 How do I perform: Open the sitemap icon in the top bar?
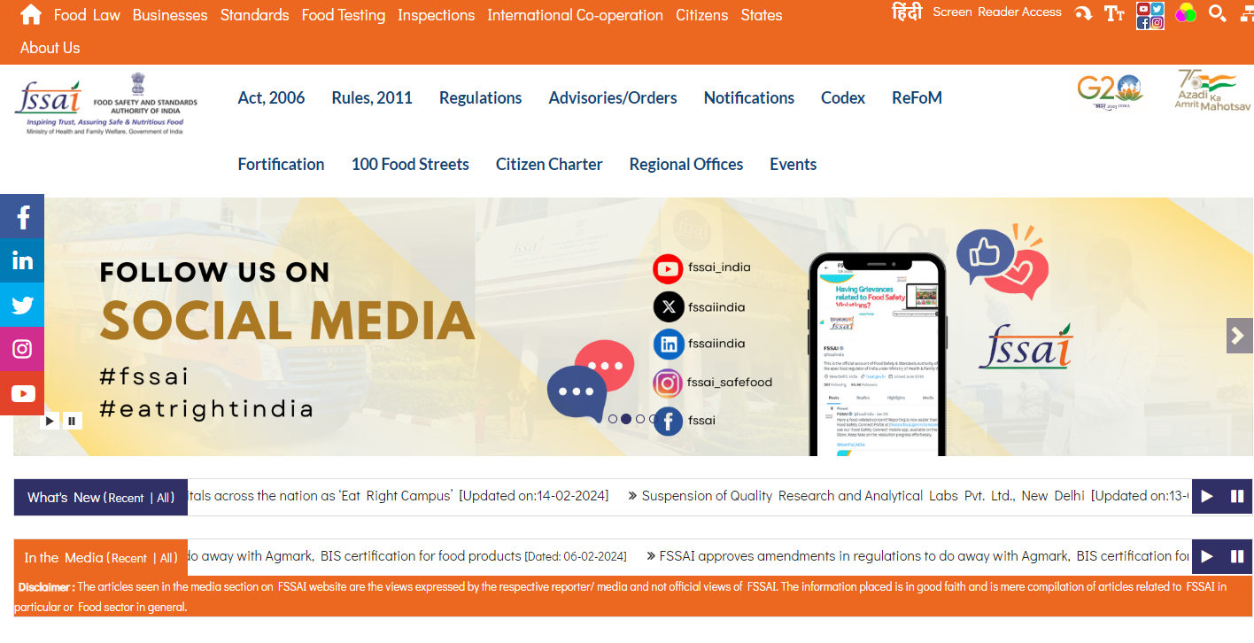coord(1247,14)
